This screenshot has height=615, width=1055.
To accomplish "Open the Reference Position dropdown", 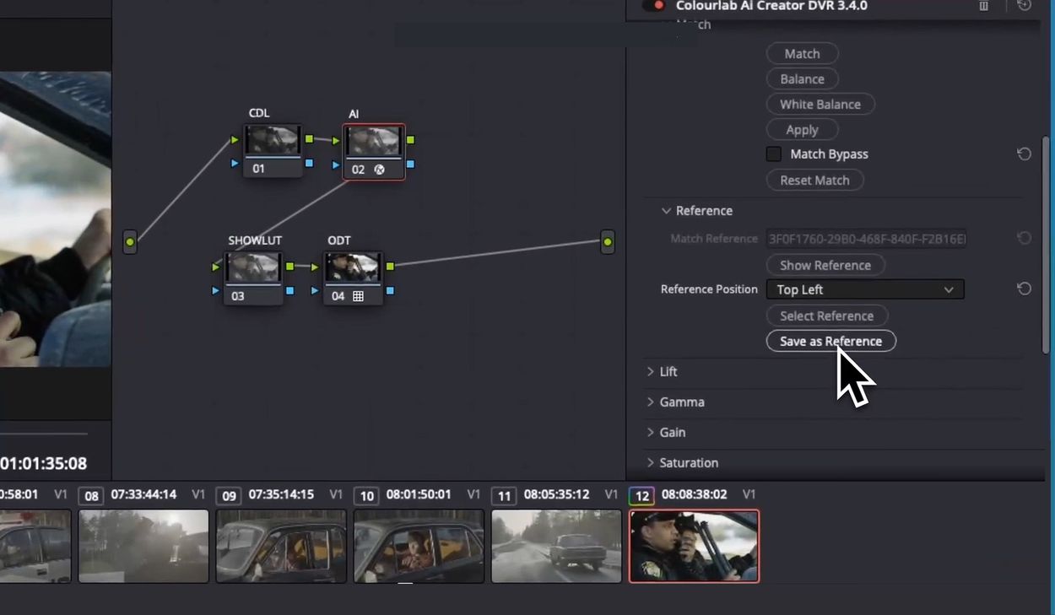I will pyautogui.click(x=865, y=289).
